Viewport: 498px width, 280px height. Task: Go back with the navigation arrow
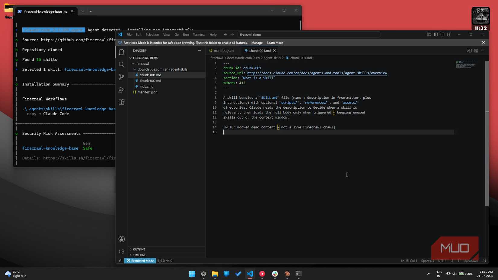coord(225,35)
